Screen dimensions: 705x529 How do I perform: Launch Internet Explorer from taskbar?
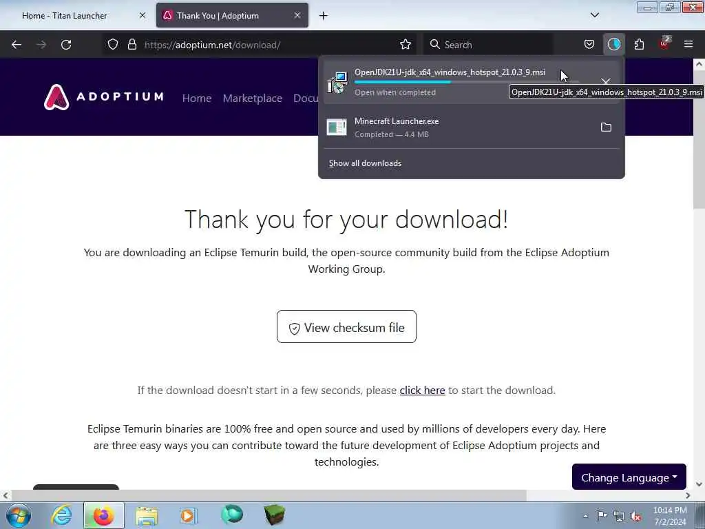tap(61, 515)
